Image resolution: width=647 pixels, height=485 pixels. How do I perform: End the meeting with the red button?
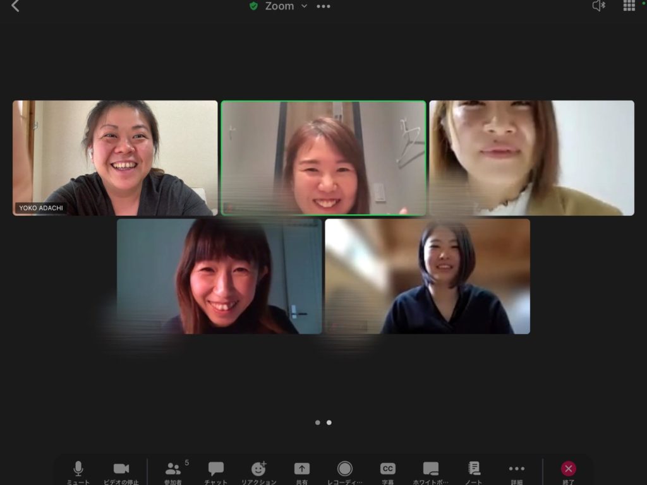(x=569, y=469)
